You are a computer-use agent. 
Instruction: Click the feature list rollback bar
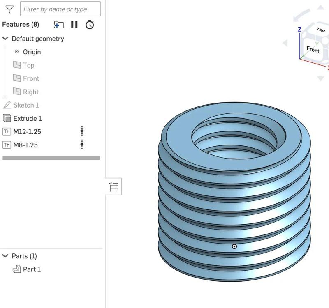click(51, 158)
